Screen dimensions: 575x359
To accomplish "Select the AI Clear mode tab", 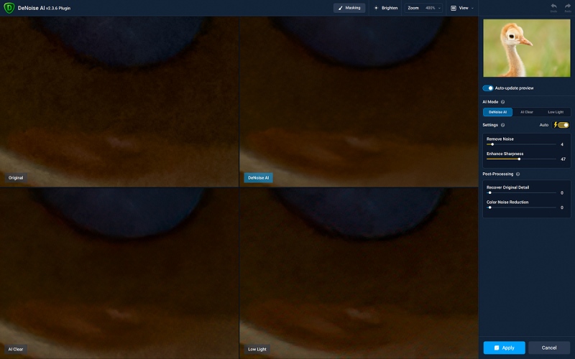I will (527, 112).
